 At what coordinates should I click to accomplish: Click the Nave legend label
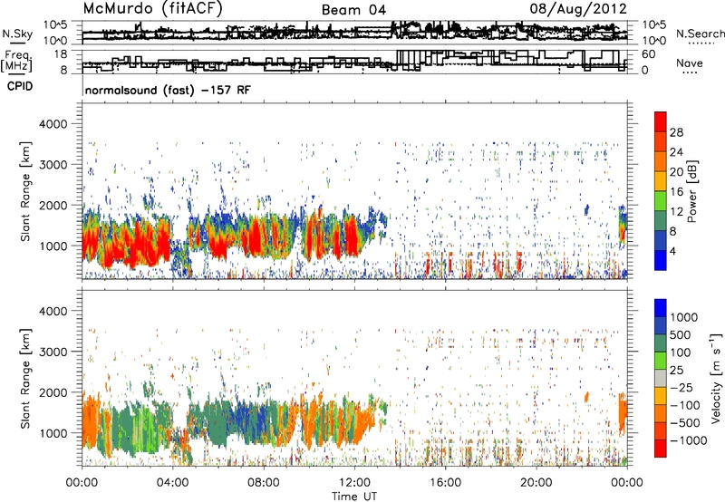point(690,63)
